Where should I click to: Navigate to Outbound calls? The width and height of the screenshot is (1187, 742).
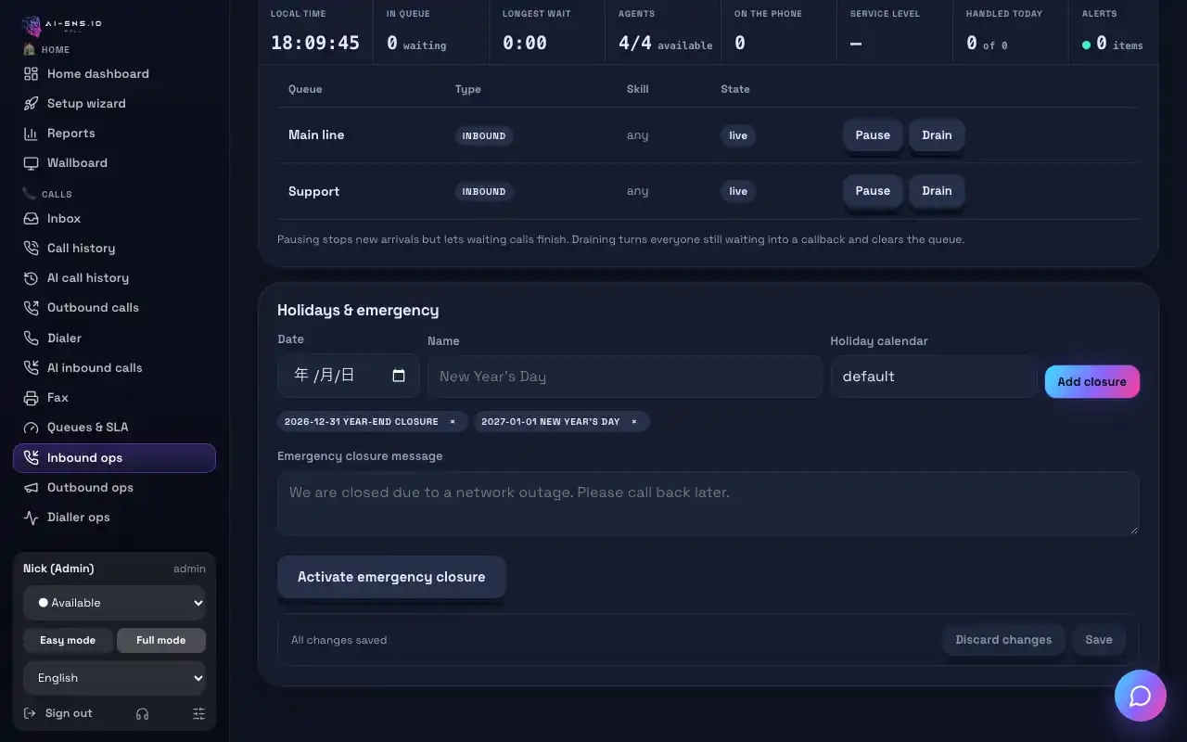93,308
